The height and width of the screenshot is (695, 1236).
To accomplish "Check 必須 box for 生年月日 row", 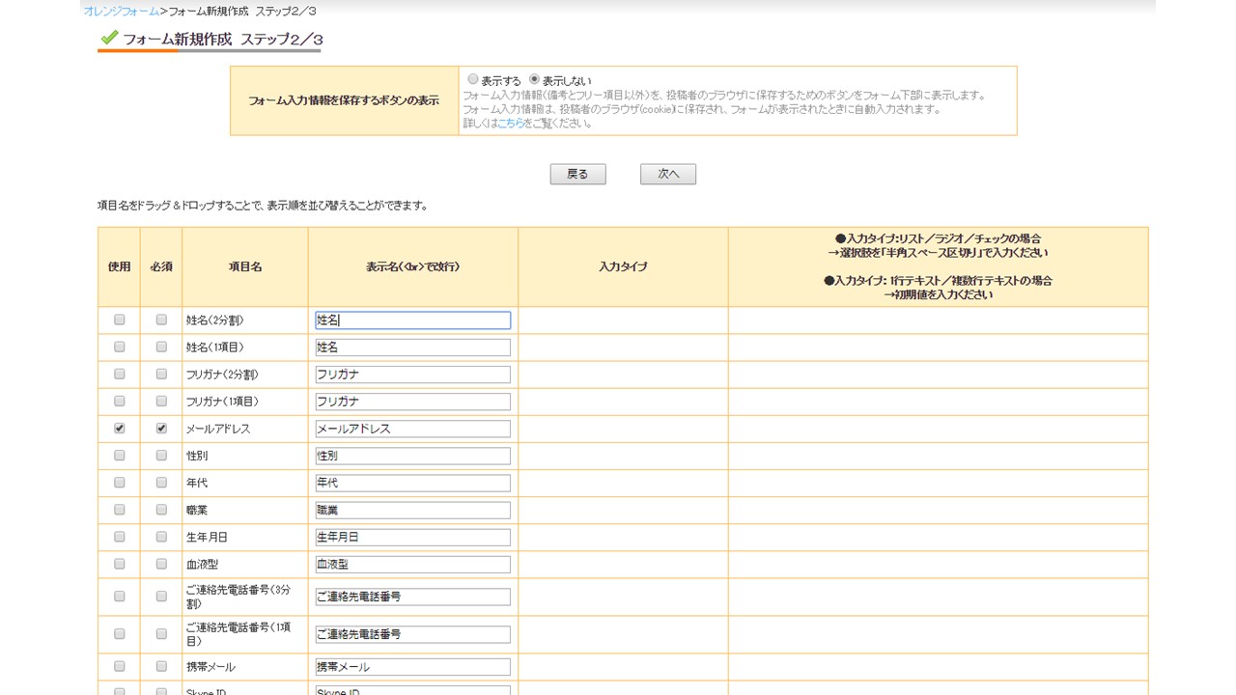I will [161, 536].
